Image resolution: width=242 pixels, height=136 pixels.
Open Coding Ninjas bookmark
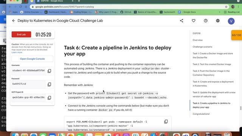(x=81, y=12)
